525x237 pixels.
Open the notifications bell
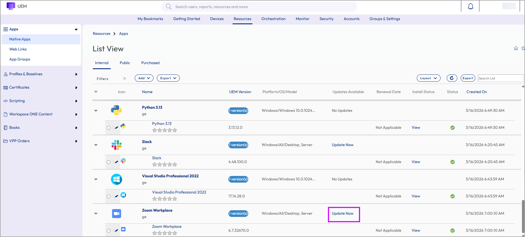[x=470, y=6]
